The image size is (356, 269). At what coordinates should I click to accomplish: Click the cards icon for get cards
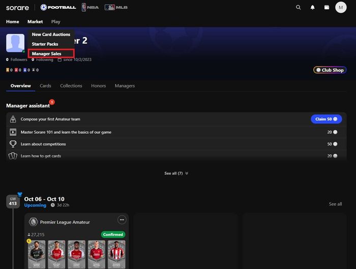[13, 156]
